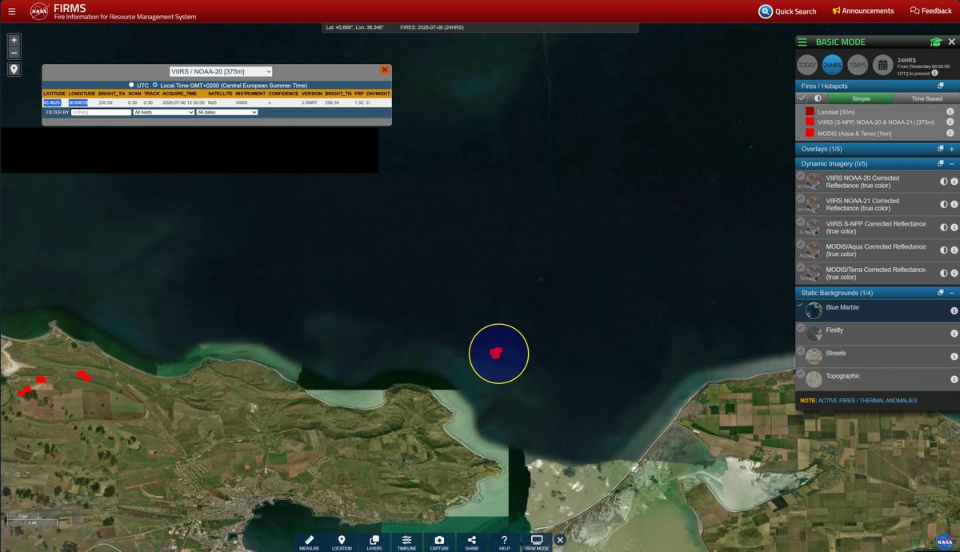960x552 pixels.
Task: Click the FRP column header
Action: tap(359, 94)
